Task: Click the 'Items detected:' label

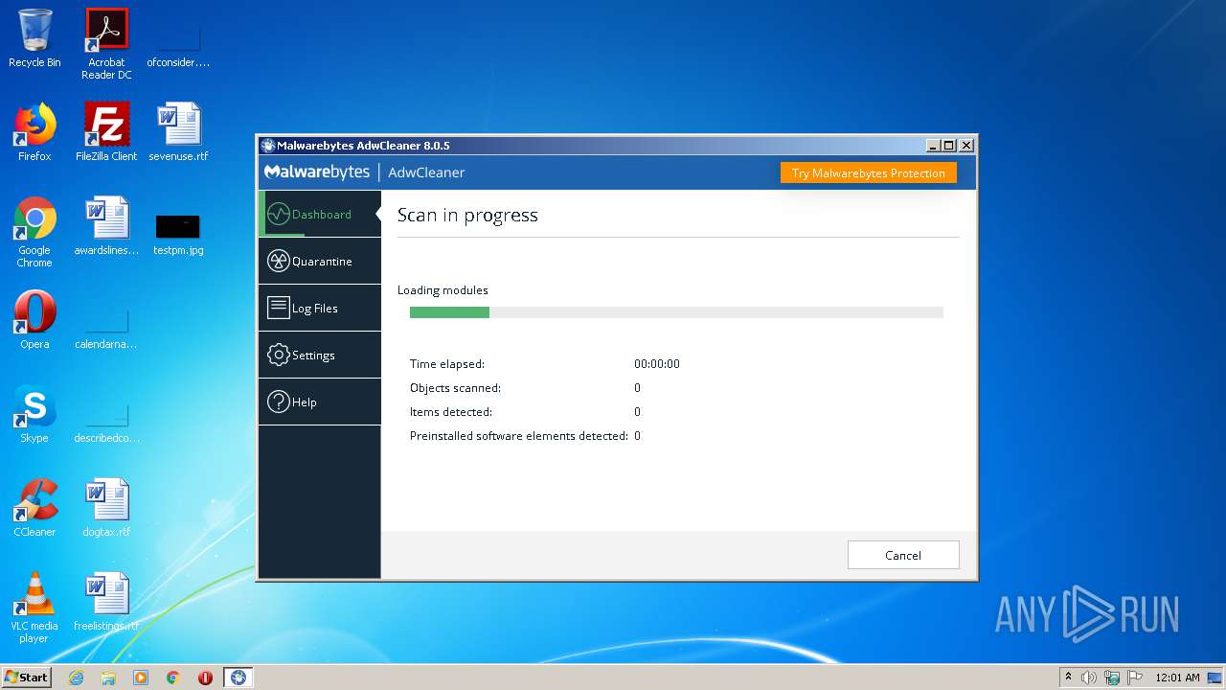Action: pos(451,412)
